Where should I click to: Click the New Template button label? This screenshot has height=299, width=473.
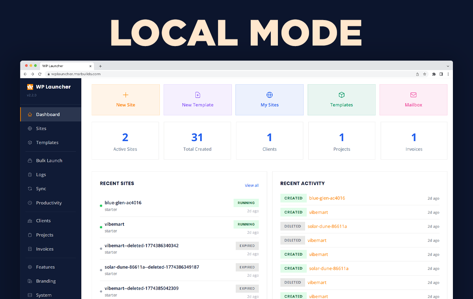pyautogui.click(x=197, y=105)
